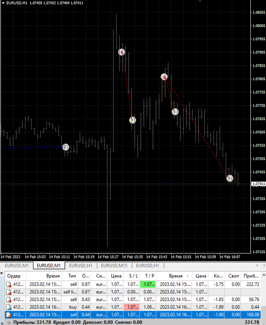266x325 pixels.
Task: Click the order icon in the 222.72 profit row
Action: 9,285
